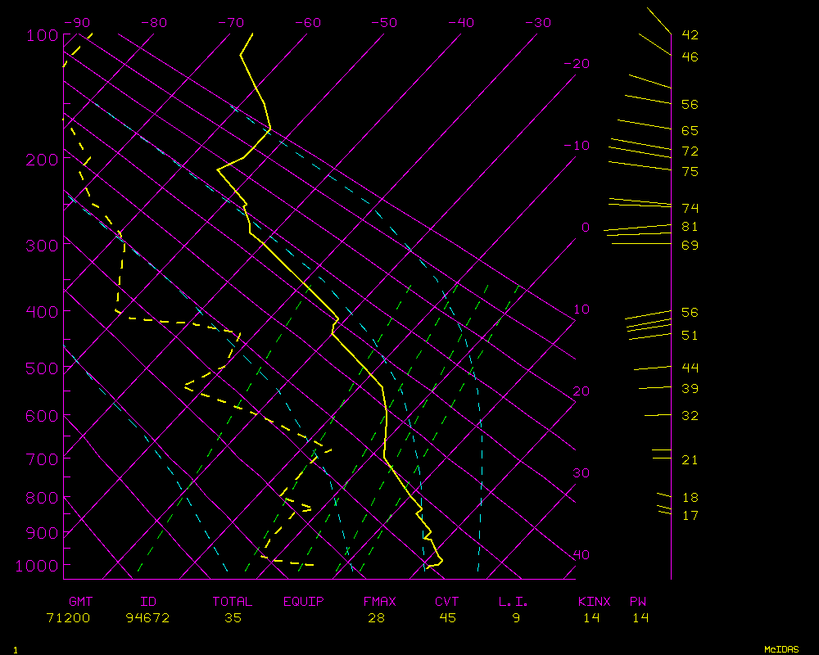Image resolution: width=819 pixels, height=655 pixels.
Task: Click the wind speed value 42
Action: click(x=690, y=35)
